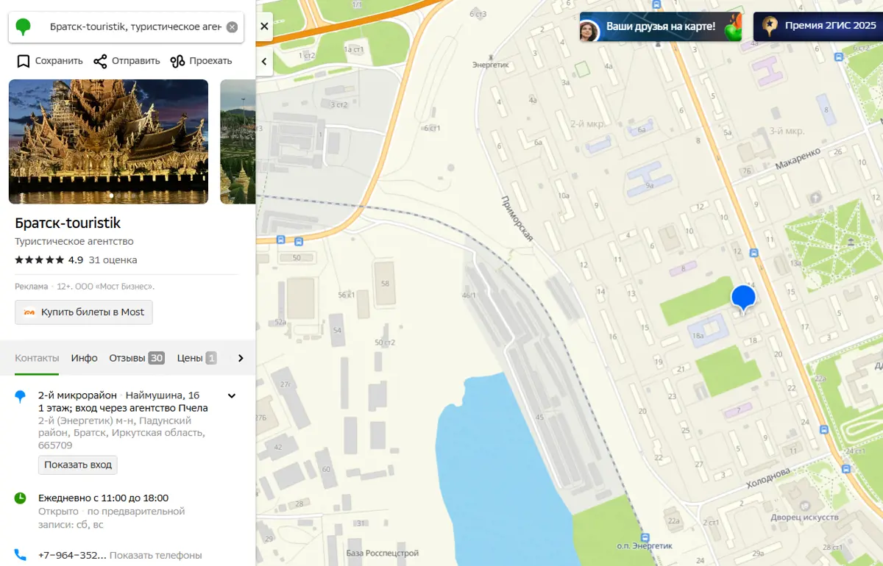This screenshot has height=566, width=883.
Task: Reveal phone numbers via Показать телефоны
Action: pyautogui.click(x=155, y=555)
